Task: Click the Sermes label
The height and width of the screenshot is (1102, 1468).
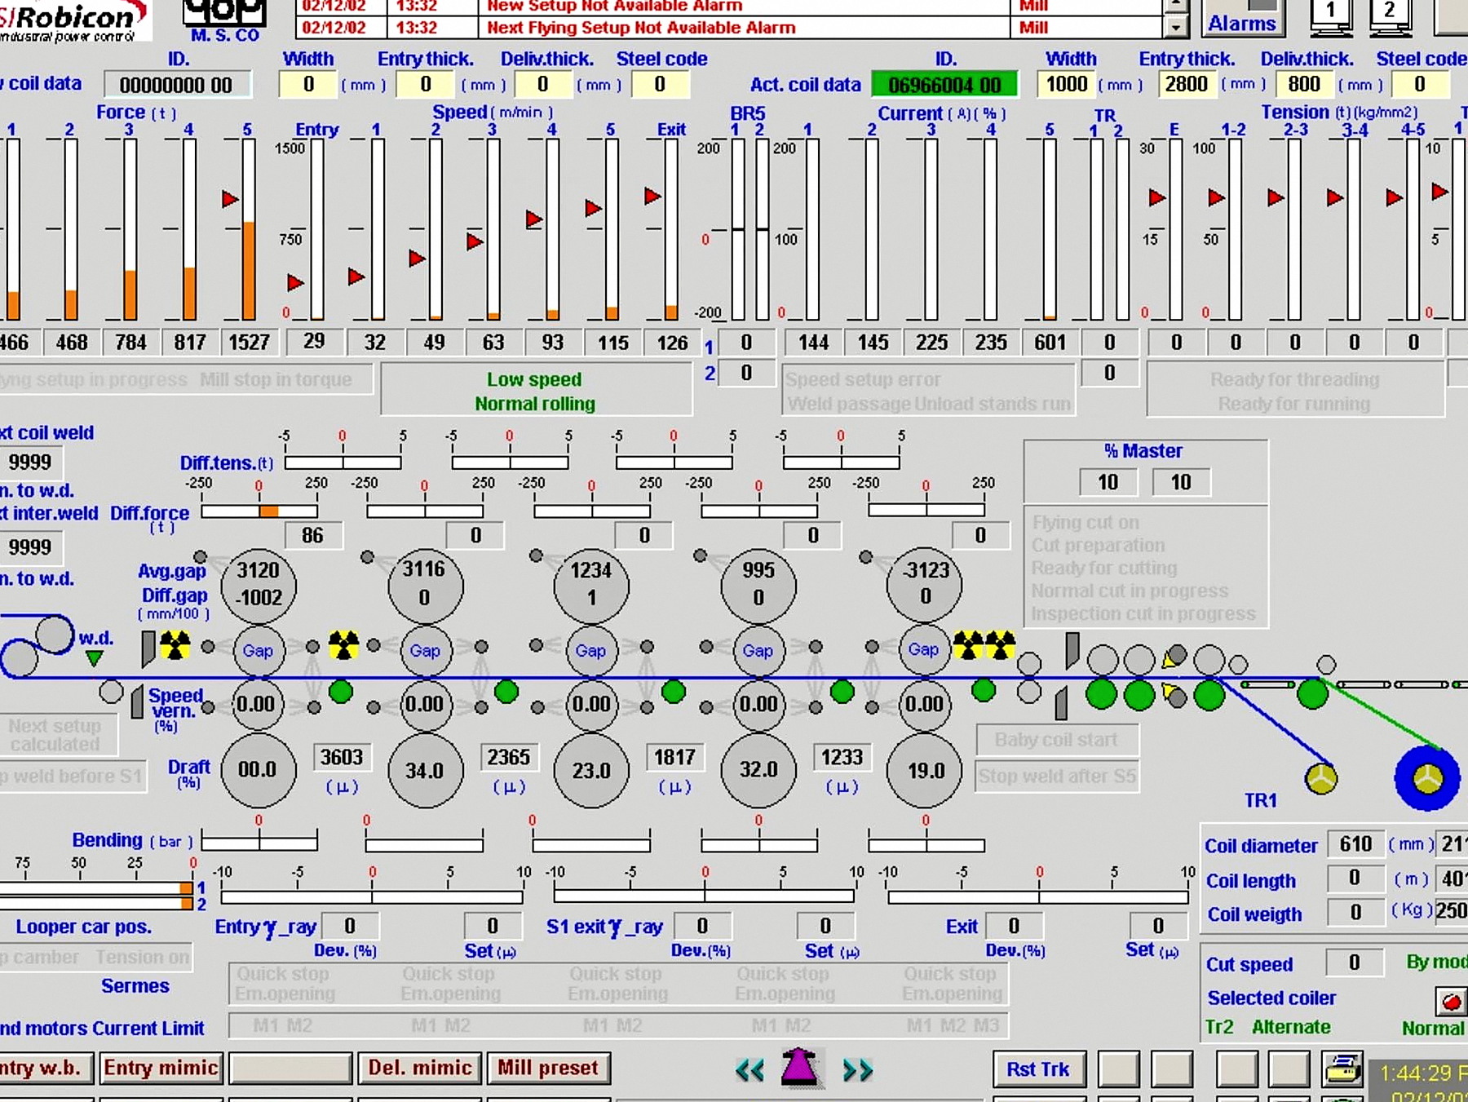Action: (135, 986)
